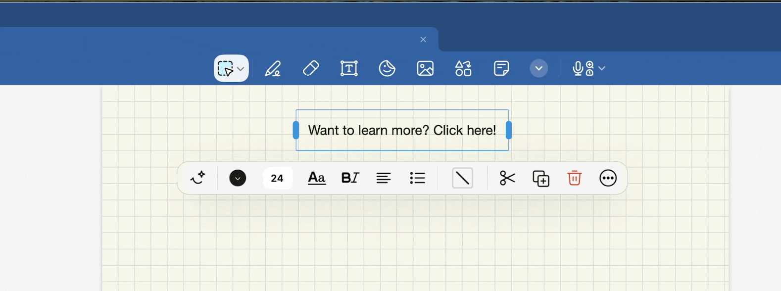Select the Pen drawing tool

tap(273, 68)
